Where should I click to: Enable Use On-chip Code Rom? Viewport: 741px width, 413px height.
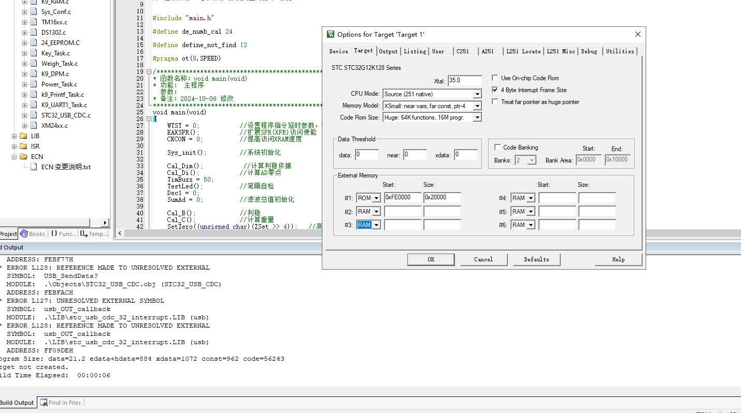pyautogui.click(x=495, y=78)
